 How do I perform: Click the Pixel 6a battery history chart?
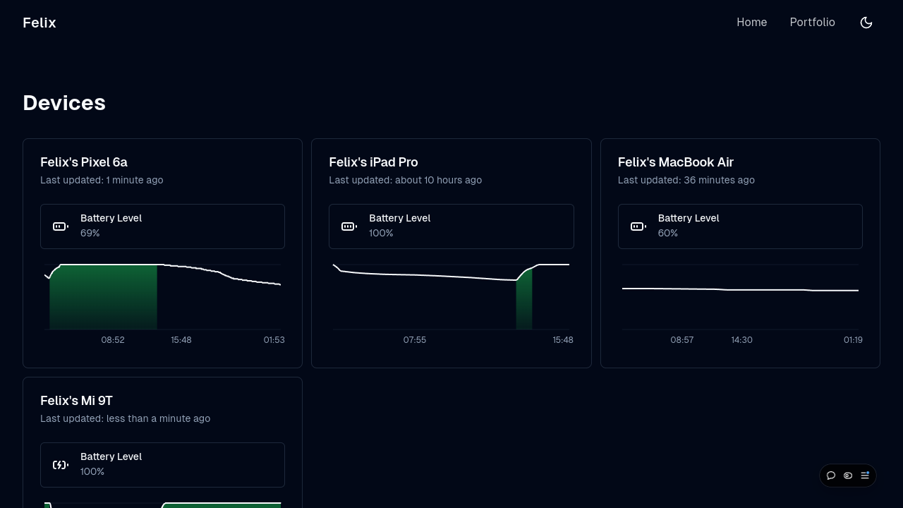[162, 296]
